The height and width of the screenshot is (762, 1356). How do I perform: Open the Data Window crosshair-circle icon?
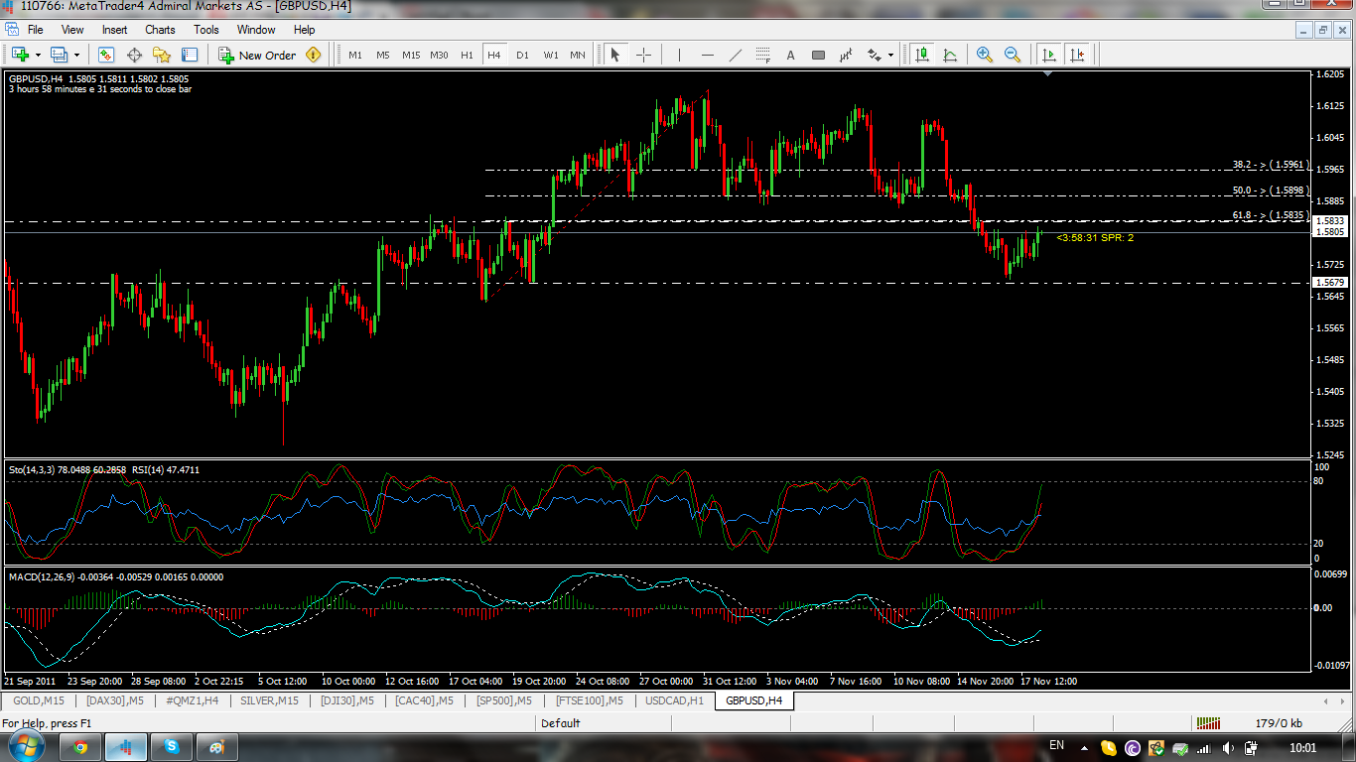point(134,55)
